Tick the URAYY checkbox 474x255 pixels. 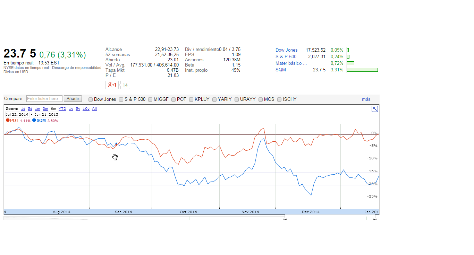coord(237,99)
